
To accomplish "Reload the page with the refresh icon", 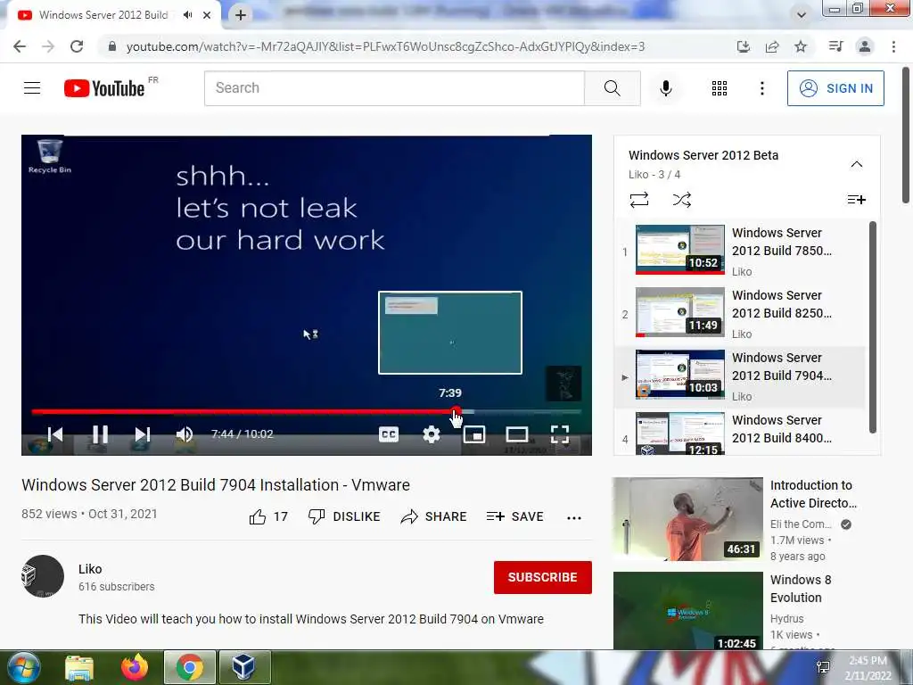I will (x=77, y=46).
